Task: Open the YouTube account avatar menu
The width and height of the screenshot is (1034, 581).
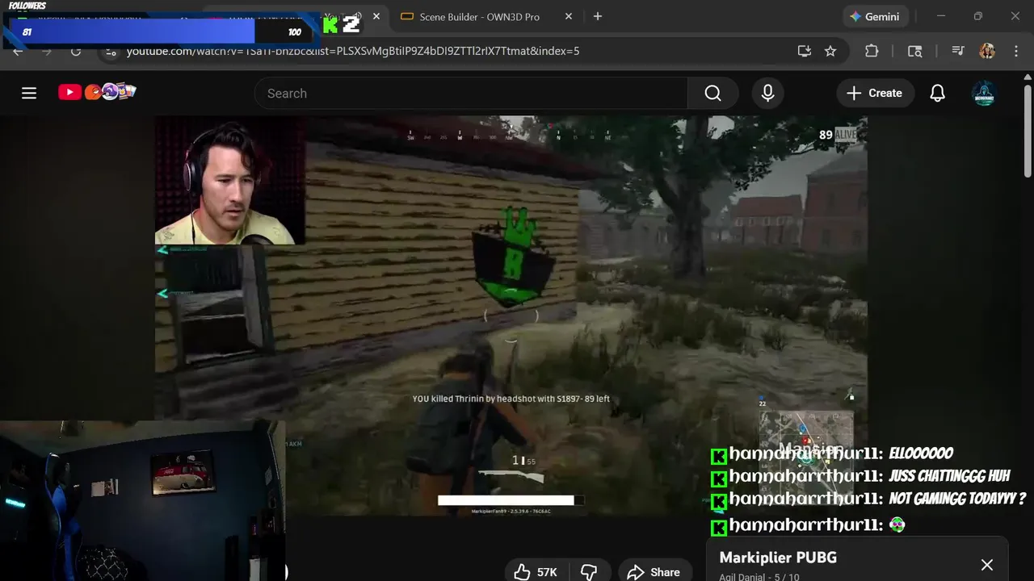Action: 984,94
